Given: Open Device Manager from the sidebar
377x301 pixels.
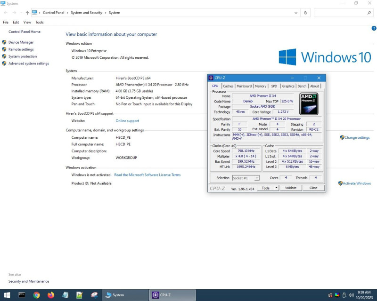Looking at the screenshot, I should point(21,42).
